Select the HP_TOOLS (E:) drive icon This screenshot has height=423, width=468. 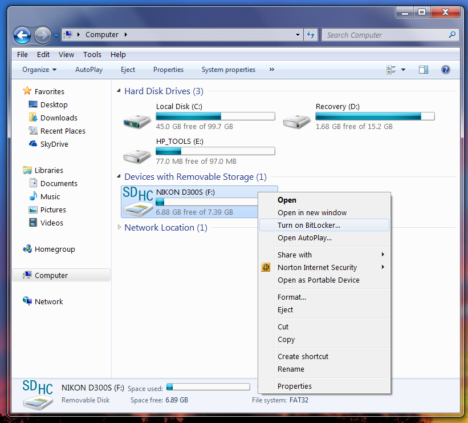tap(137, 155)
